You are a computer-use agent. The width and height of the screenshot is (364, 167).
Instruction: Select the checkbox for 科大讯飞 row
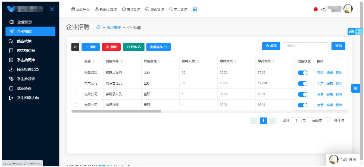tap(76, 83)
